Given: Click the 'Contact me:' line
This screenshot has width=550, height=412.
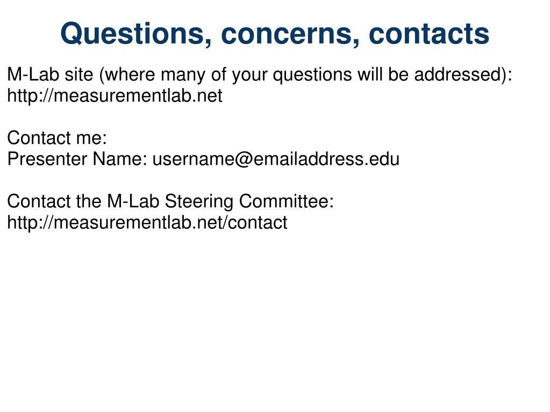Looking at the screenshot, I should click(57, 138).
